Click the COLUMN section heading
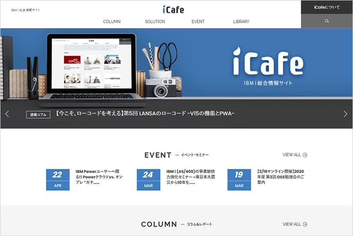The height and width of the screenshot is (236, 353). (159, 224)
